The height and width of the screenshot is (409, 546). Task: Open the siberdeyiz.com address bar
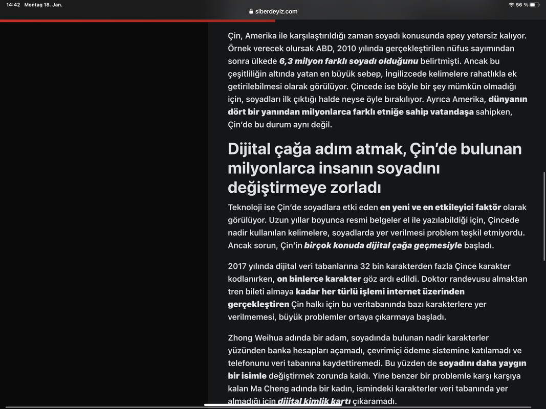(x=273, y=11)
